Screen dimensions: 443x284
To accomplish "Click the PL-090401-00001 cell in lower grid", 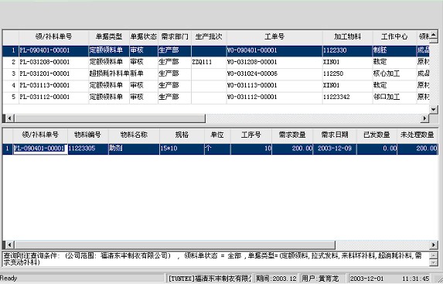I will [40, 149].
